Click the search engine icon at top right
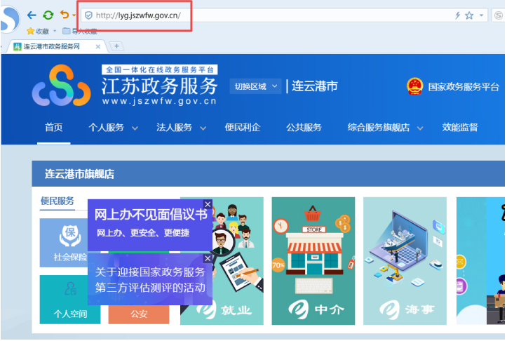 pos(499,15)
